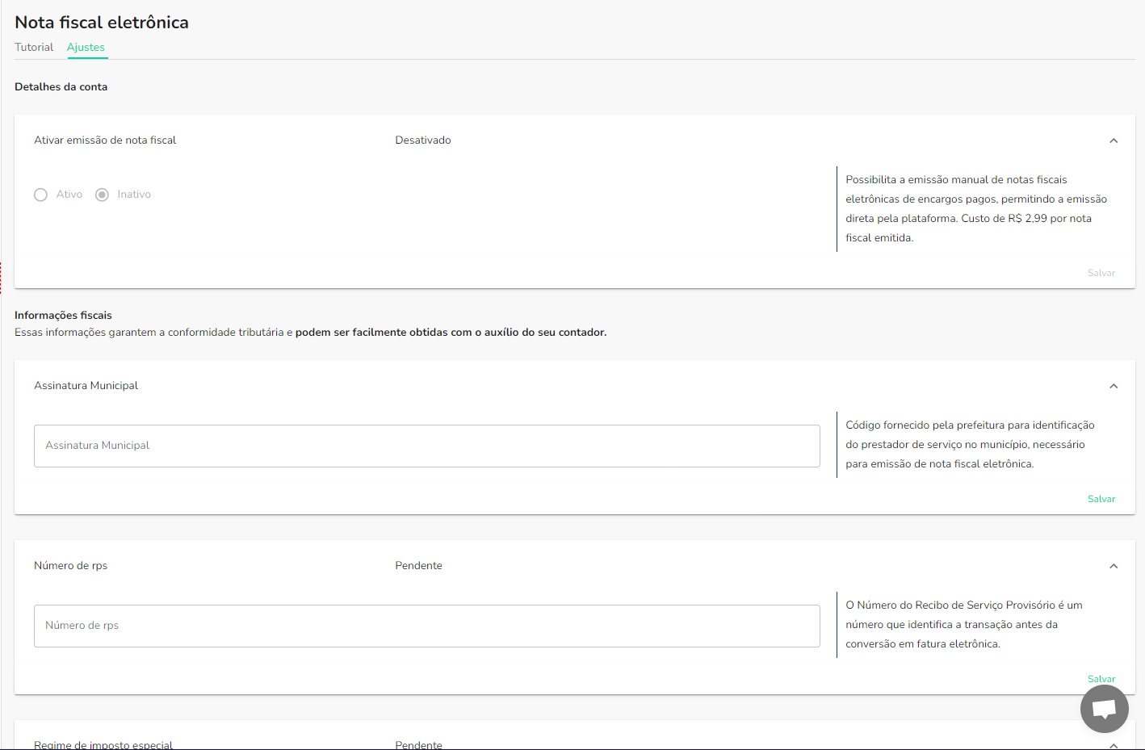Toggle the Regime de imposto especial chevron
This screenshot has width=1145, height=750.
[x=1114, y=744]
